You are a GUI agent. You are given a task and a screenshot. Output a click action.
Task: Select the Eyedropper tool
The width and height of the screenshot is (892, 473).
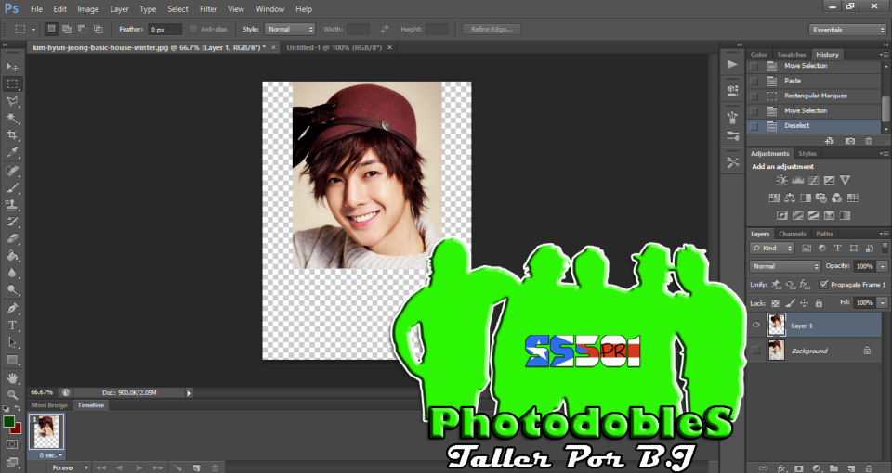[12, 152]
